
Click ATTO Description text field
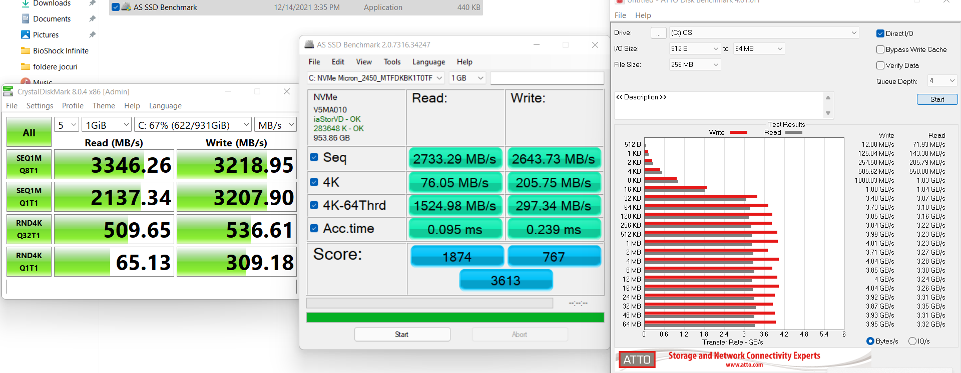[x=719, y=105]
